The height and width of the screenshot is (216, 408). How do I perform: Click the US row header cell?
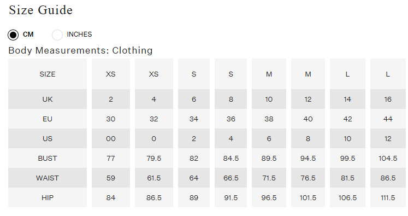(x=48, y=138)
